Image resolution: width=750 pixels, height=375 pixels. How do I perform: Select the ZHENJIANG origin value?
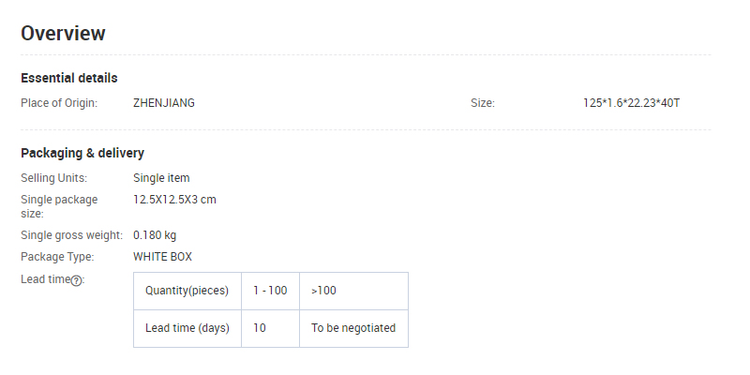coord(164,102)
